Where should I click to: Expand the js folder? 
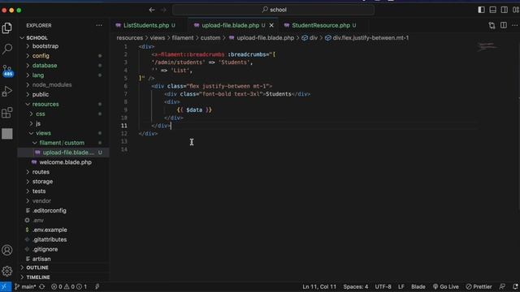[x=63, y=123]
